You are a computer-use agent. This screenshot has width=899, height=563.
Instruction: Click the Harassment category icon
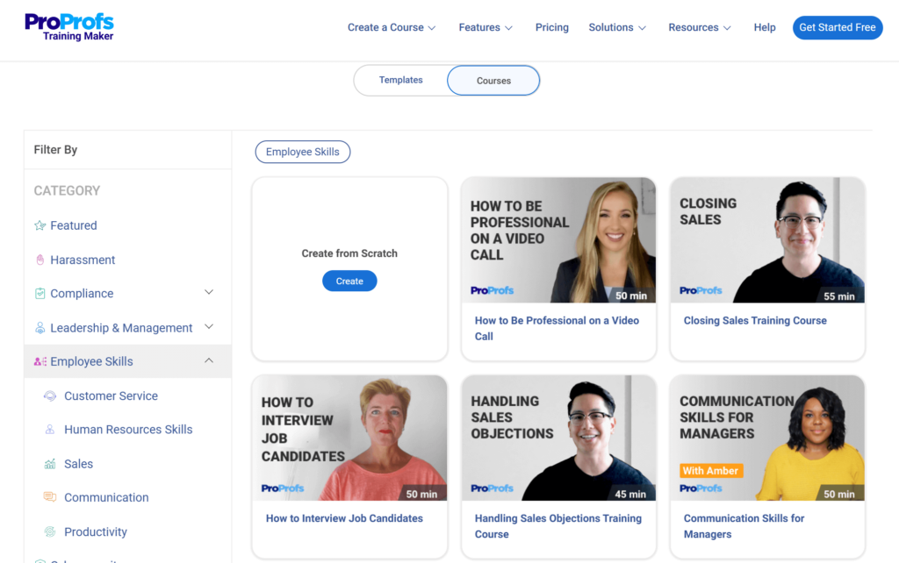coord(40,260)
